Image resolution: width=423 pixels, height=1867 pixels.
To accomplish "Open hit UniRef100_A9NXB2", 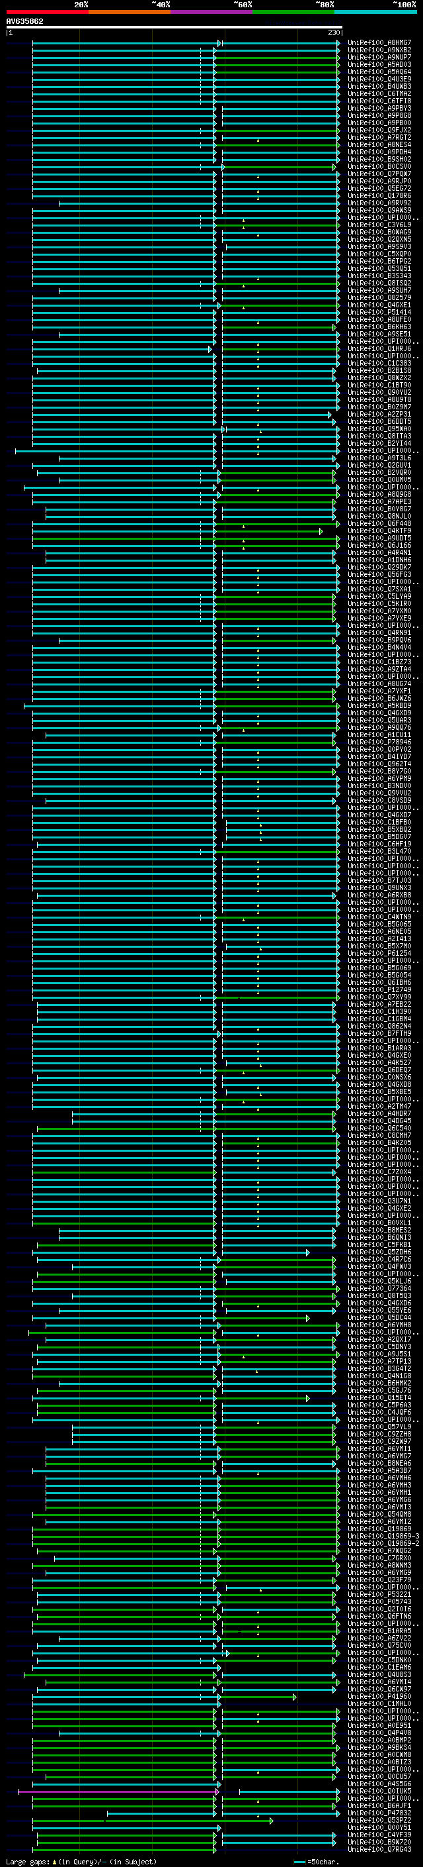I will tap(379, 50).
